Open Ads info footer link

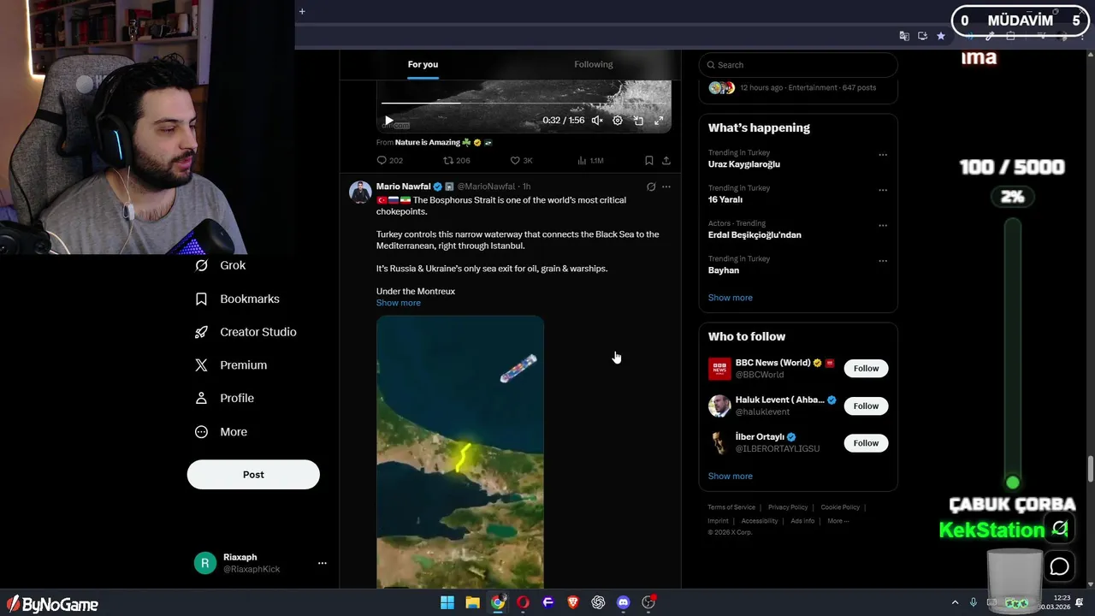click(x=802, y=521)
